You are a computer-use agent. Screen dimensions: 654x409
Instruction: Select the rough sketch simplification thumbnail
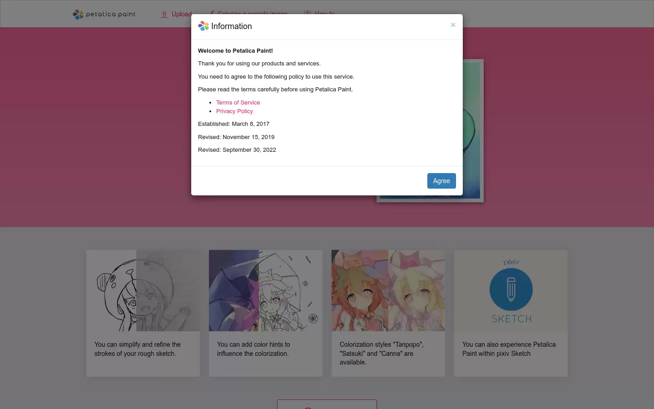[x=143, y=290]
